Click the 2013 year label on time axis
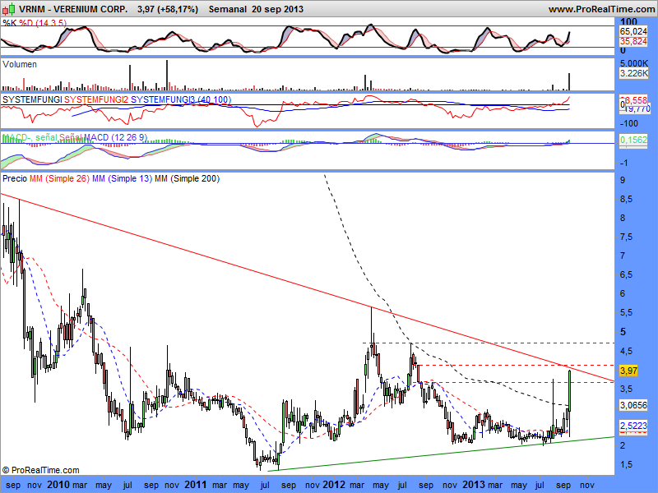This screenshot has width=658, height=493. [474, 485]
